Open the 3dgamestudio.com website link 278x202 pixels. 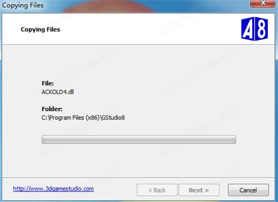pos(53,189)
